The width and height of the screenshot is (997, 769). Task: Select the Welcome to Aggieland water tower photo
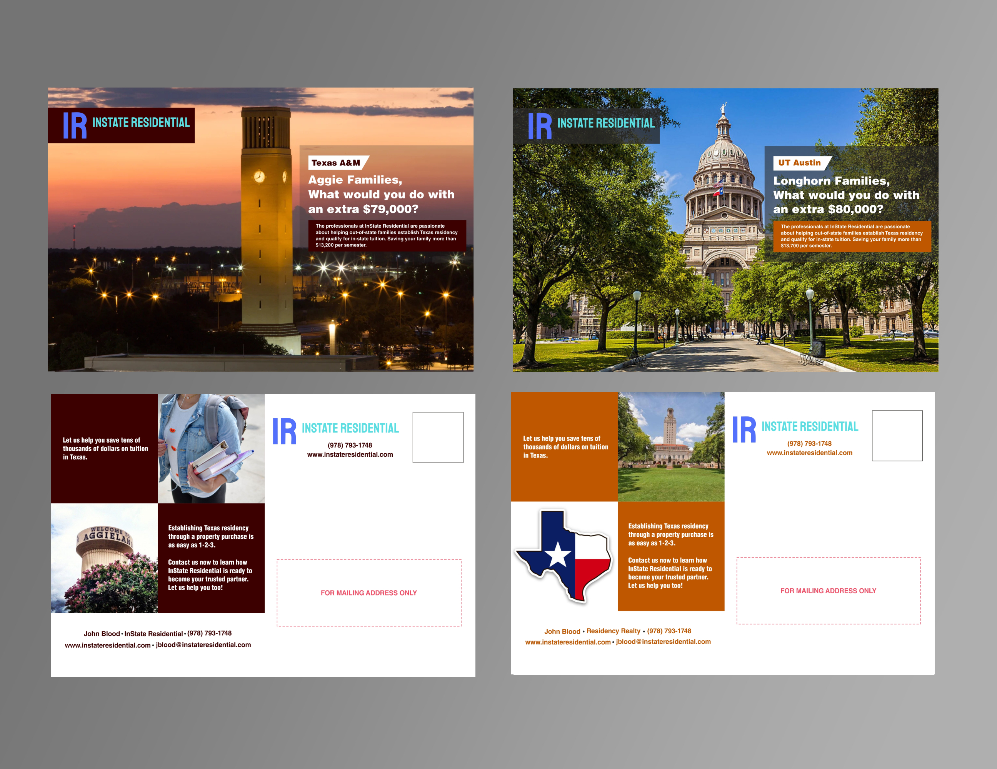click(104, 558)
